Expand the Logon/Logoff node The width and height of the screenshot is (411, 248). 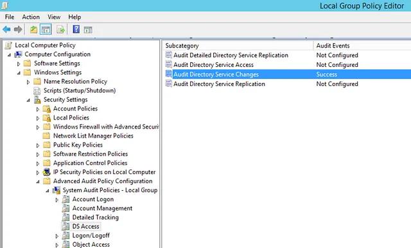(57, 236)
